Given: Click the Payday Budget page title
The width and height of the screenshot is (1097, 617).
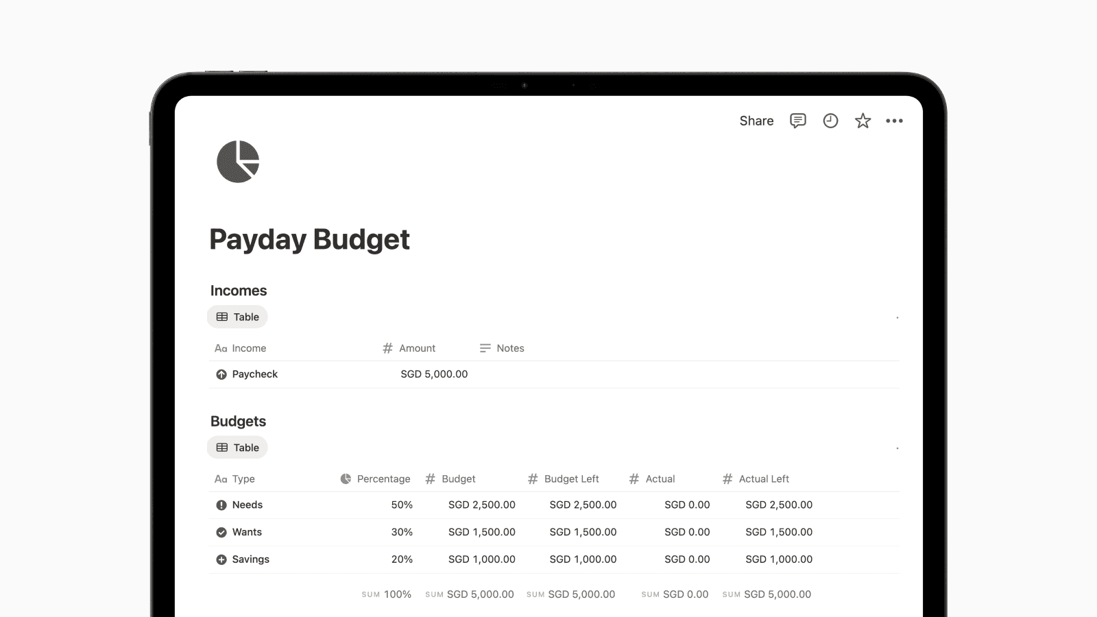Looking at the screenshot, I should tap(309, 239).
